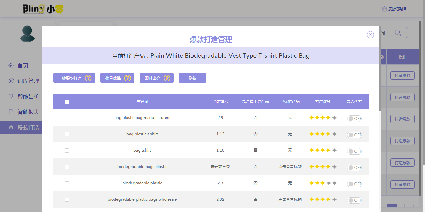Screen dimensions: 425x212
Task: Toggle 优推 switch for biodegradable plastic
Action: [x=354, y=184]
